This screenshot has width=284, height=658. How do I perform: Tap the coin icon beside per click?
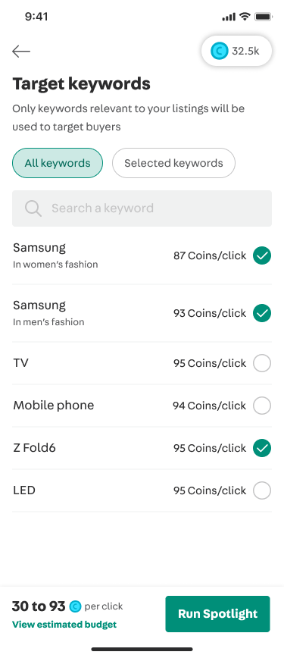click(75, 606)
